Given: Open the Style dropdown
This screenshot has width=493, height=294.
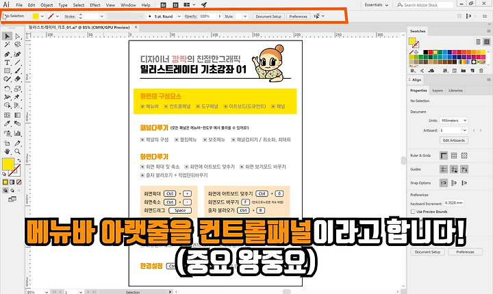Looking at the screenshot, I should pyautogui.click(x=245, y=16).
